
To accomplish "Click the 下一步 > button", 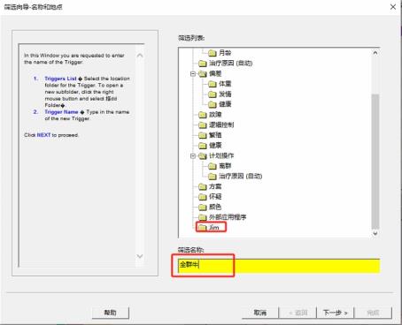I will [336, 313].
